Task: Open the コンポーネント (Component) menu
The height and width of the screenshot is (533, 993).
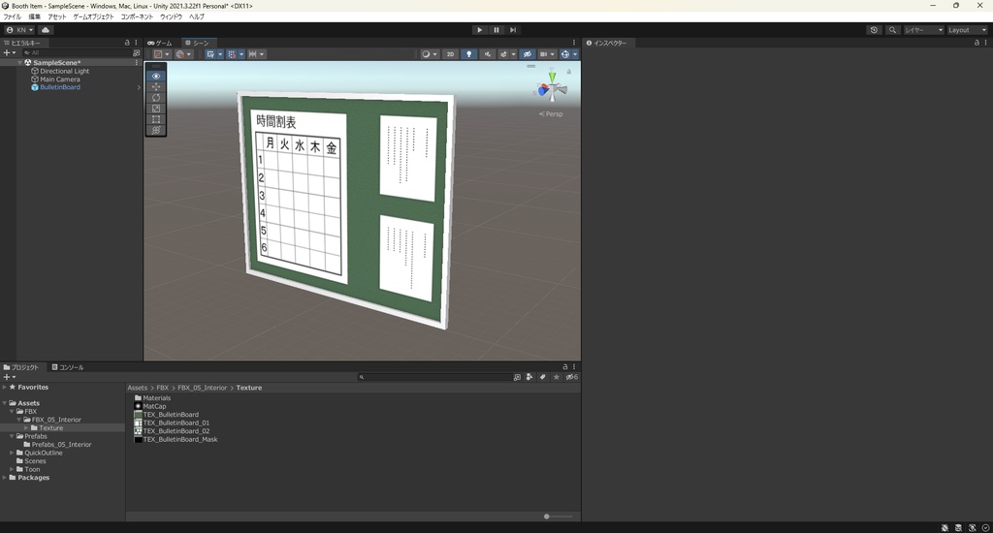Action: [137, 16]
